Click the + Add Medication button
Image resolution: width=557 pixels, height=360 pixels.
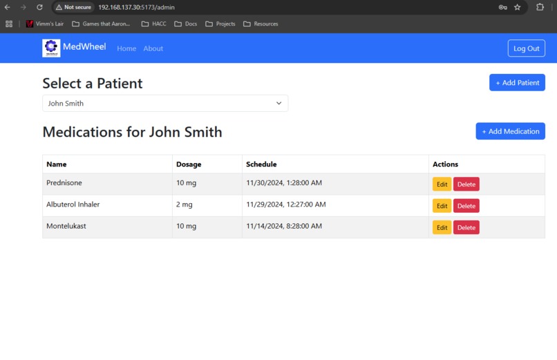(x=510, y=131)
